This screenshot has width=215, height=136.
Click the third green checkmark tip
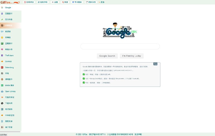click(84, 83)
